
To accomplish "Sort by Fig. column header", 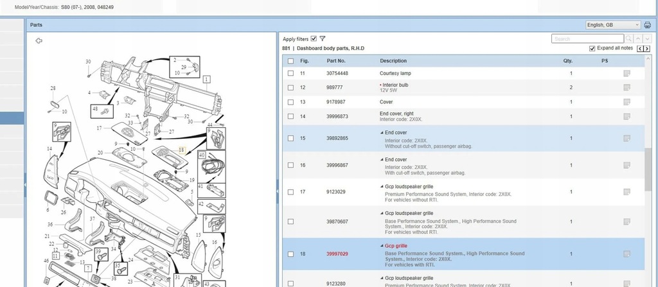I will coord(304,61).
